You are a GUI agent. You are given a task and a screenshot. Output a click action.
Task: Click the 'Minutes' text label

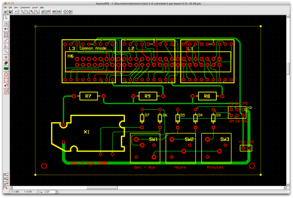215,167
